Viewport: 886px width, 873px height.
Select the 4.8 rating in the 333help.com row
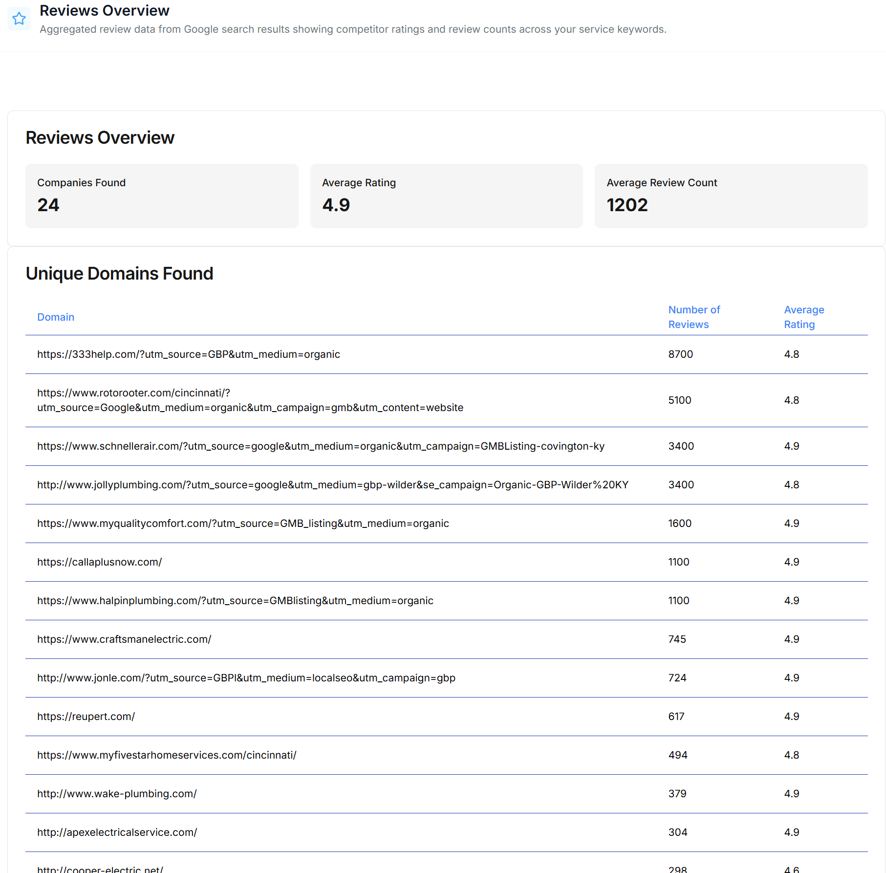[791, 354]
